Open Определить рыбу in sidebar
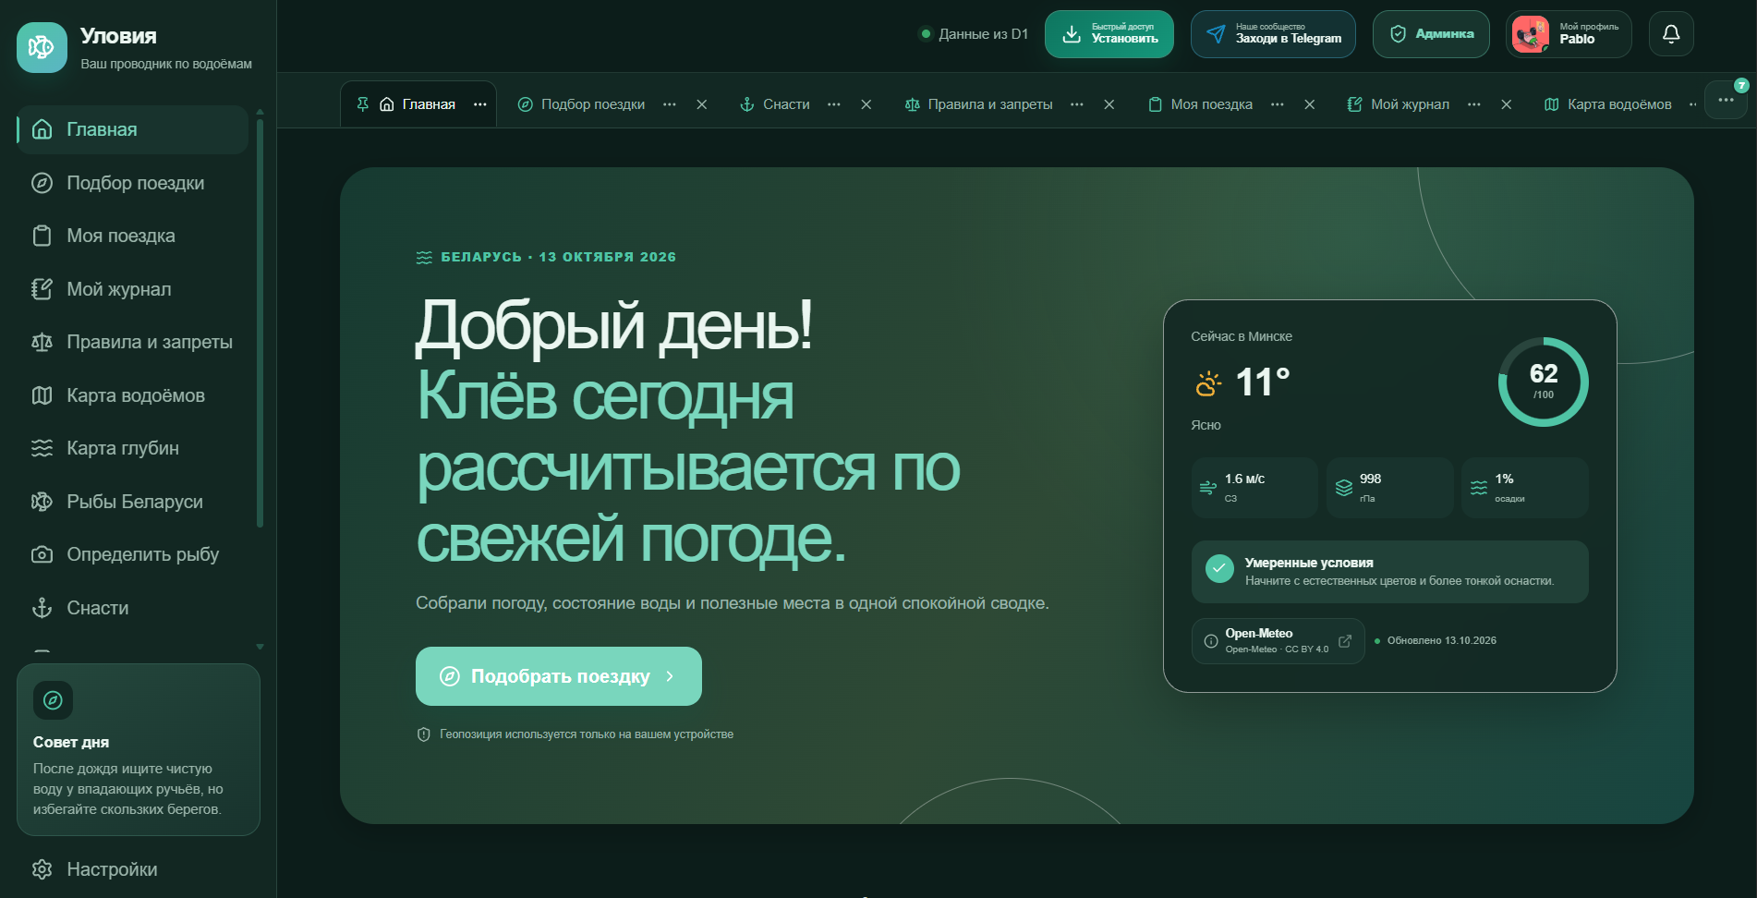 coord(133,554)
